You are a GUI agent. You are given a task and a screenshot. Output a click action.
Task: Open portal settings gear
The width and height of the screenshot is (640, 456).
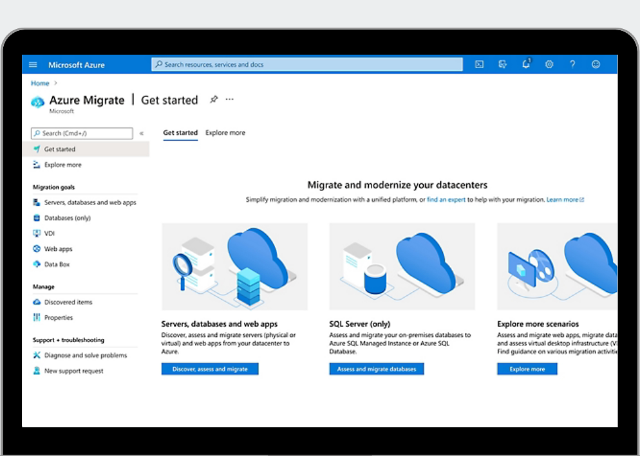coord(549,64)
